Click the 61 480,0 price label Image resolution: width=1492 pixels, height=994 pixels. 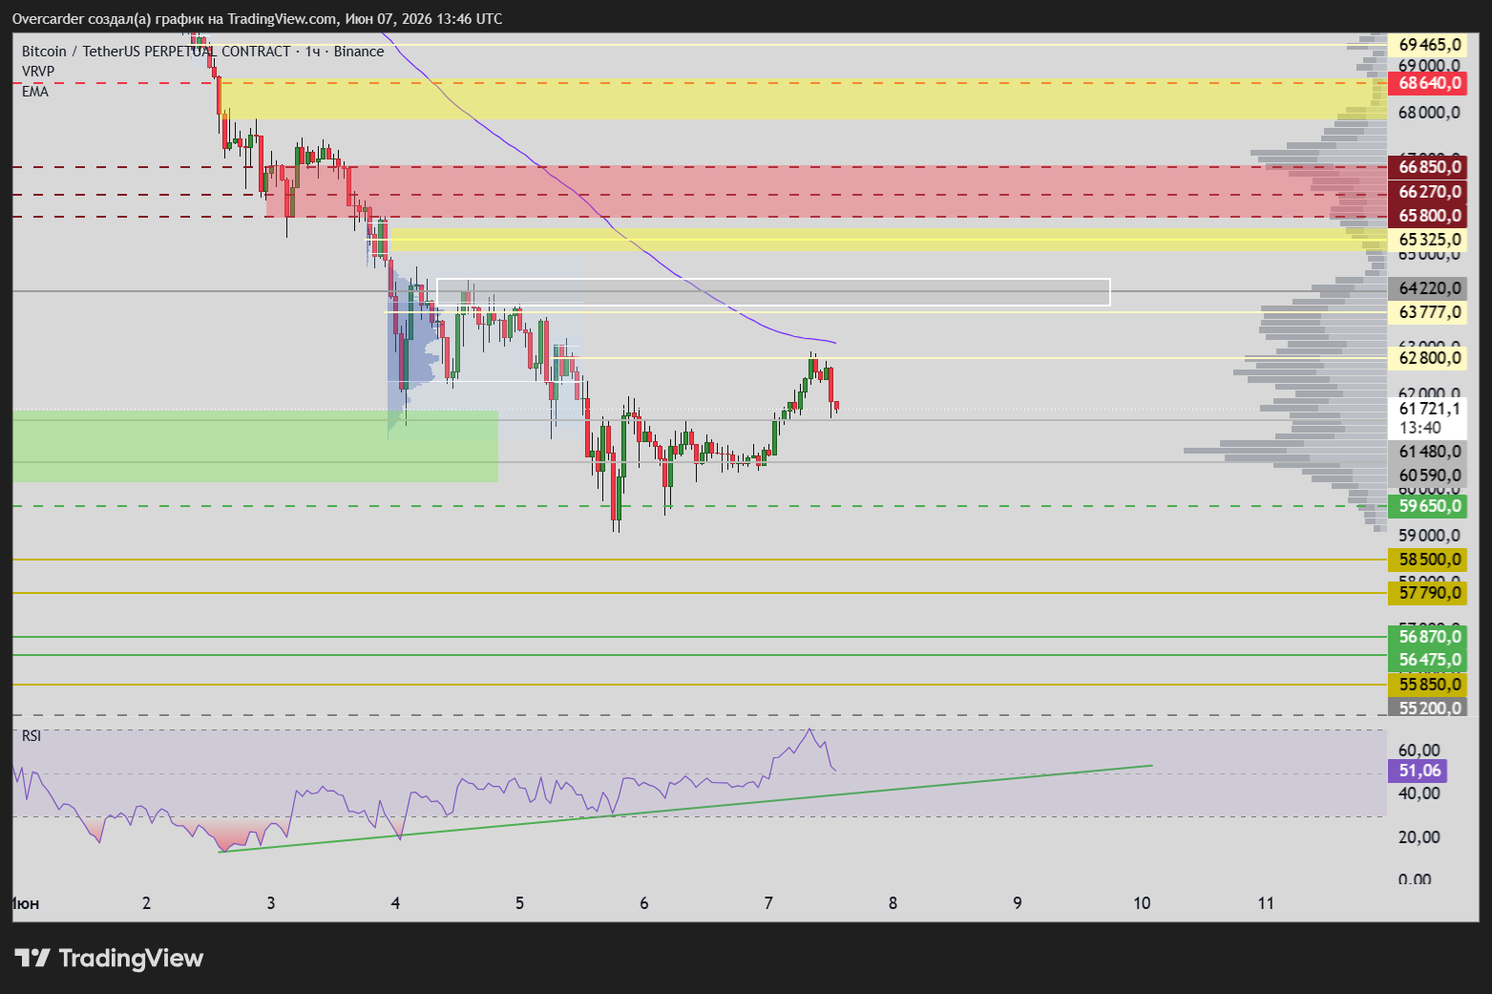tap(1427, 452)
